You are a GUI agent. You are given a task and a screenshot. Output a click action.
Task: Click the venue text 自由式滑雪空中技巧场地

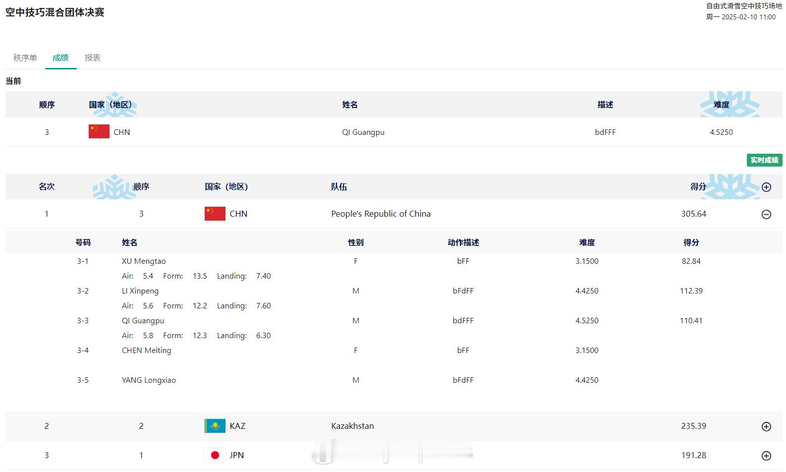[744, 6]
